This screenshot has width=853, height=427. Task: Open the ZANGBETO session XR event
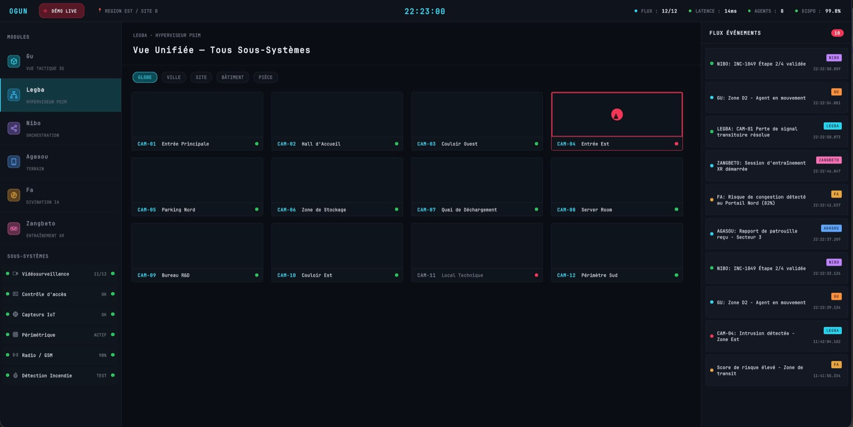click(776, 166)
